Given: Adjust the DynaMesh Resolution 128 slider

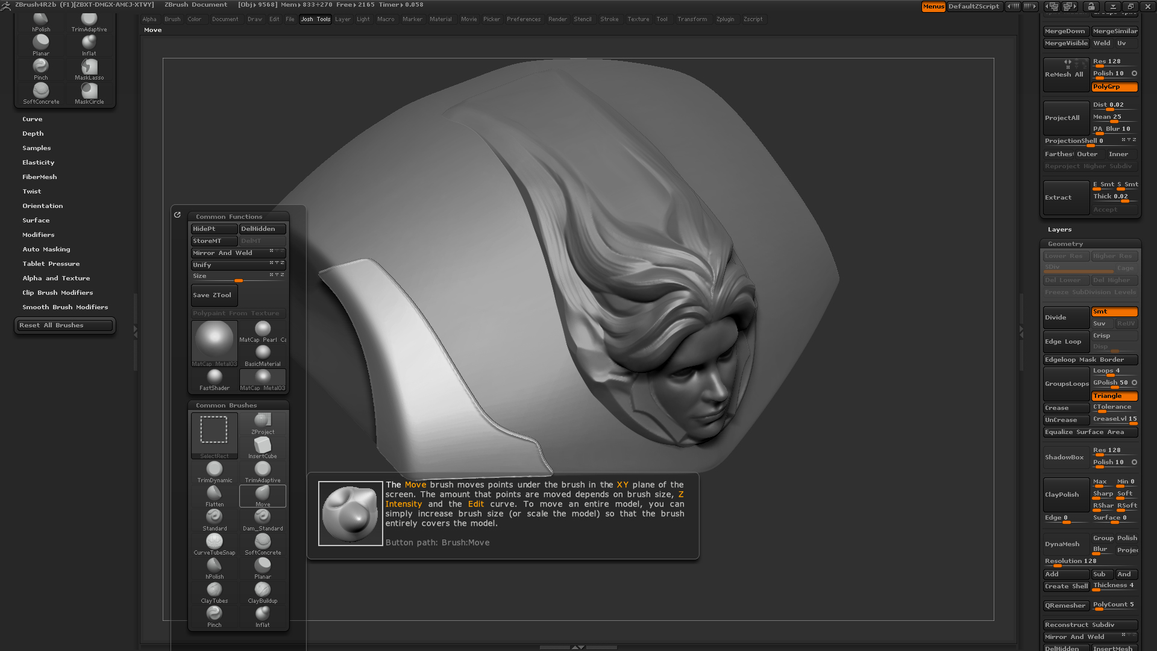Looking at the screenshot, I should (x=1091, y=562).
